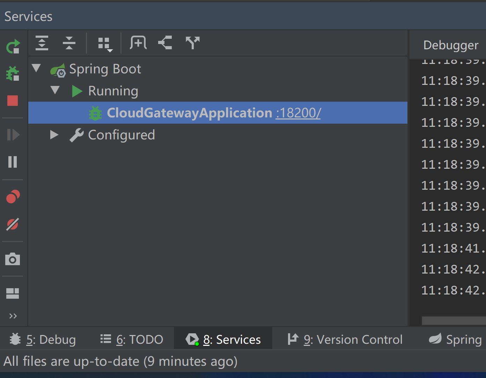Collapse the Running node
Screen dimensions: 486x378
[55, 90]
